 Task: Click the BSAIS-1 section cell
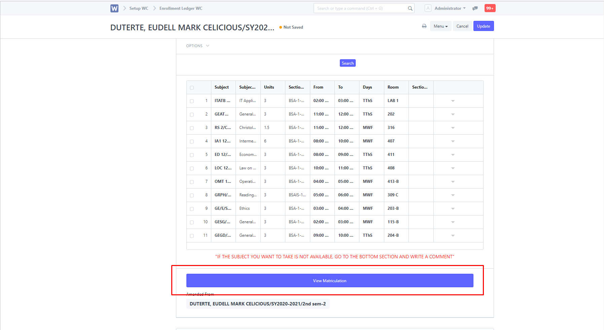click(x=297, y=195)
